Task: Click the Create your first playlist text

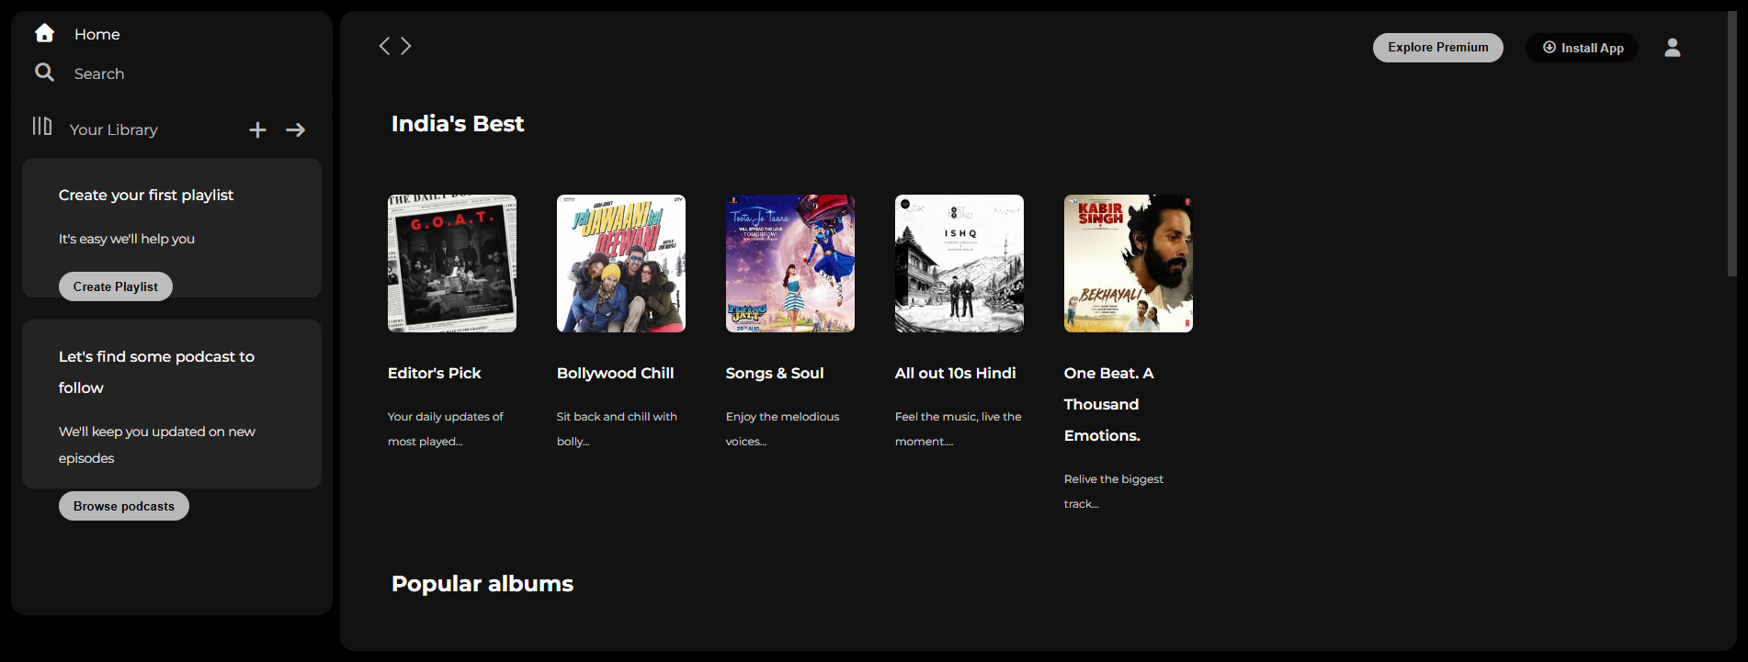Action: 146,195
